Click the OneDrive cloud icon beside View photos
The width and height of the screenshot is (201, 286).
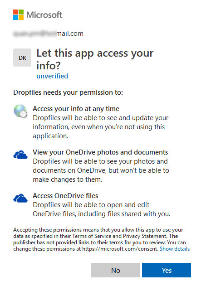pyautogui.click(x=20, y=155)
